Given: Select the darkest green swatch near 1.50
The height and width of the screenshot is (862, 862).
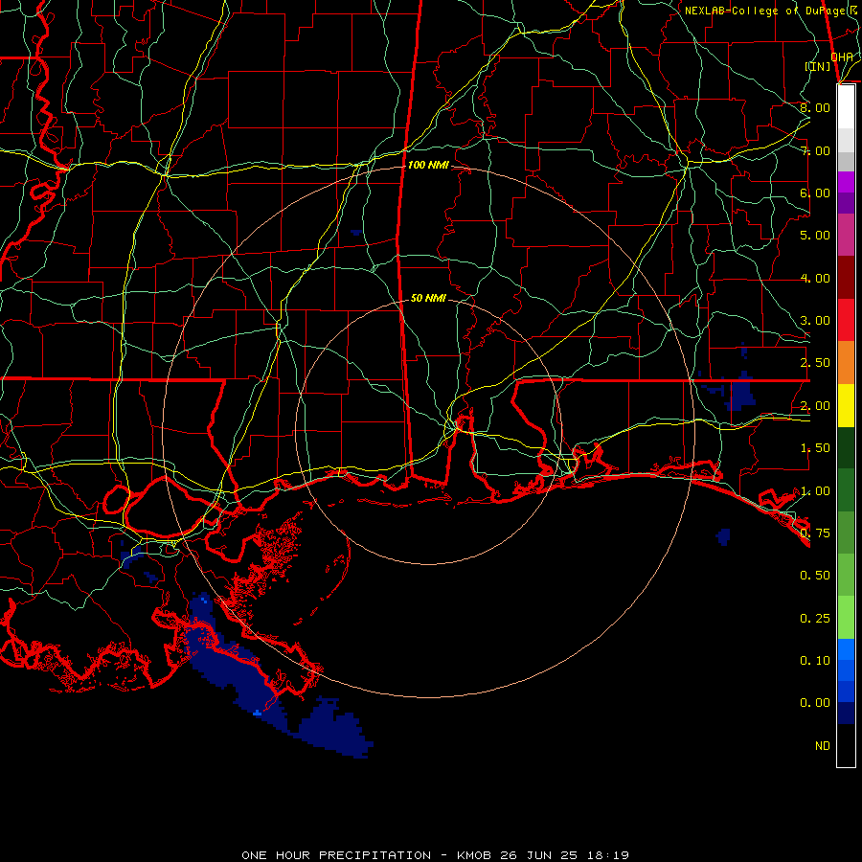Looking at the screenshot, I should 846,448.
